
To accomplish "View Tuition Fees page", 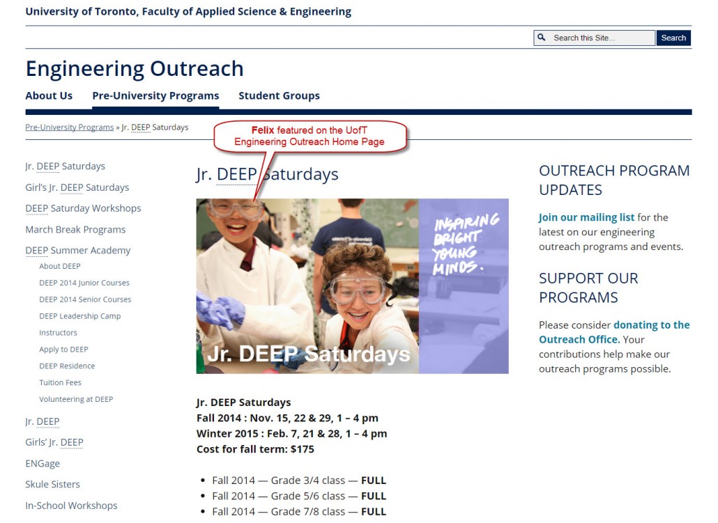I will coord(61,382).
